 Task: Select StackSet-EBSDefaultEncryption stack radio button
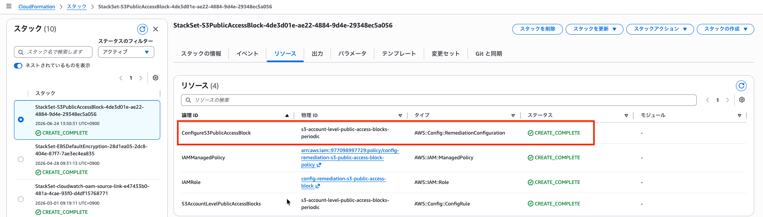tap(21, 159)
